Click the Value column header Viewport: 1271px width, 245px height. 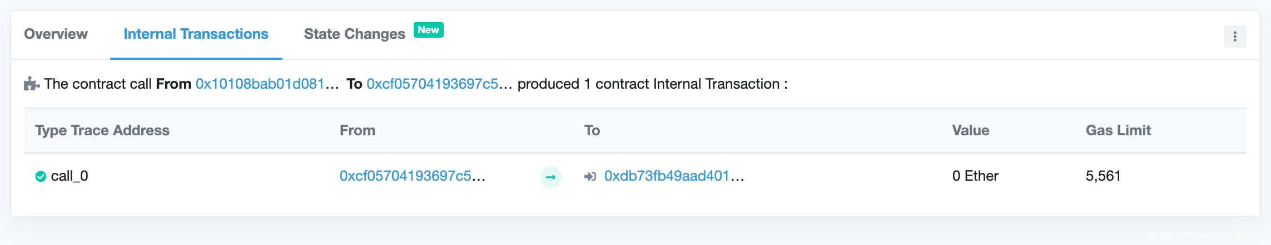(970, 131)
